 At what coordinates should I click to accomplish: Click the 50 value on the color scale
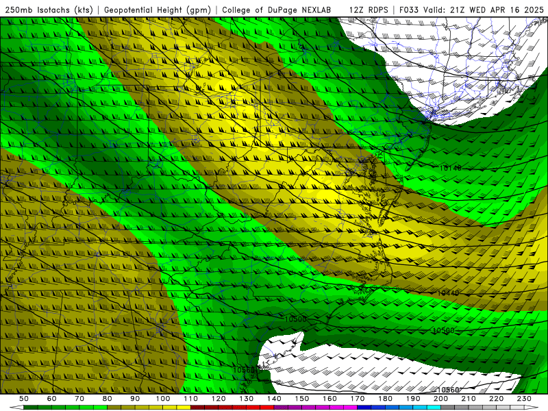tap(24, 399)
